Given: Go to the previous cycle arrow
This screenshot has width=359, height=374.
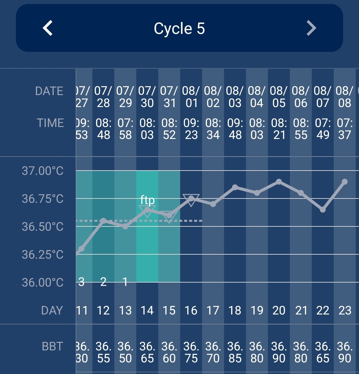Looking at the screenshot, I should [x=48, y=28].
